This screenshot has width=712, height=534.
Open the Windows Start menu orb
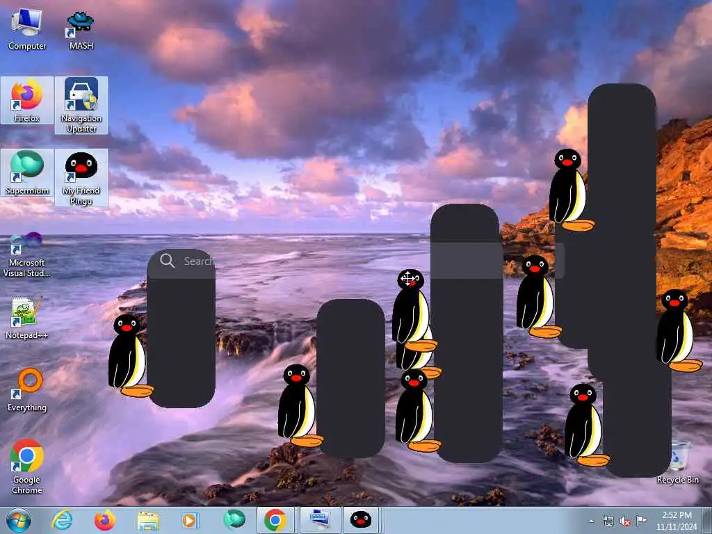click(x=19, y=520)
